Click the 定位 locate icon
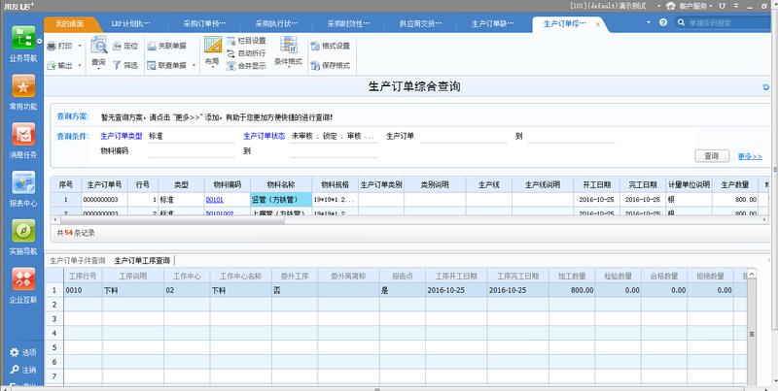778x391 pixels. [117, 46]
